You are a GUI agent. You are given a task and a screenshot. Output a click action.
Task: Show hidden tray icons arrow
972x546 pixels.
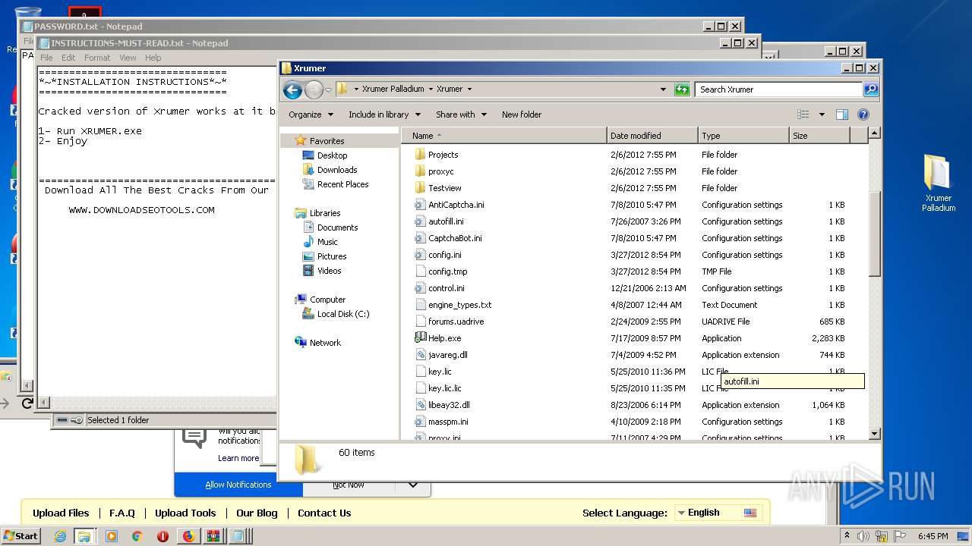coord(847,536)
